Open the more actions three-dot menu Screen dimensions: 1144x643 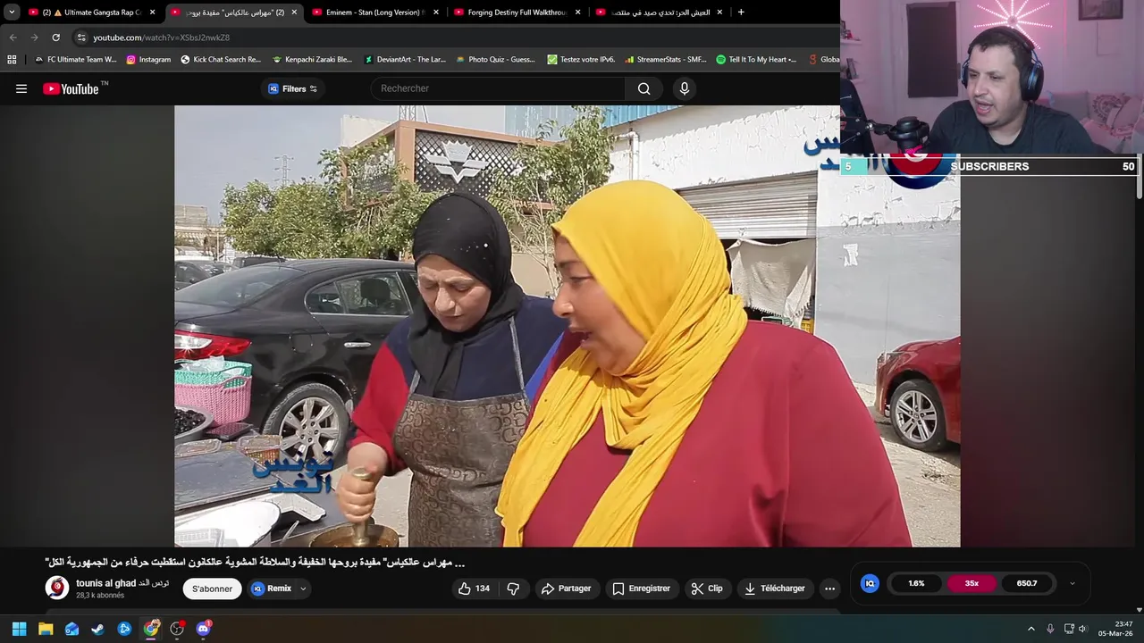(x=829, y=589)
